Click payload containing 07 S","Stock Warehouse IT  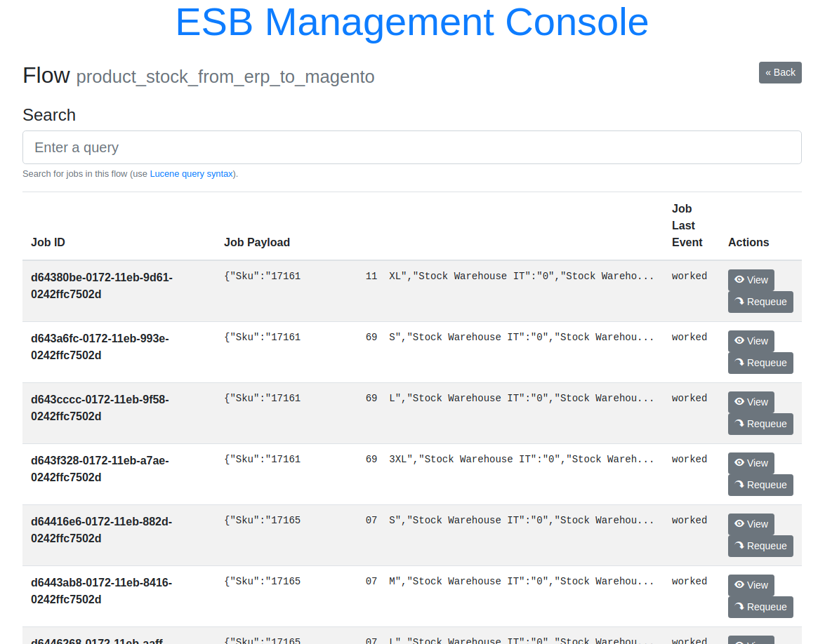click(439, 520)
